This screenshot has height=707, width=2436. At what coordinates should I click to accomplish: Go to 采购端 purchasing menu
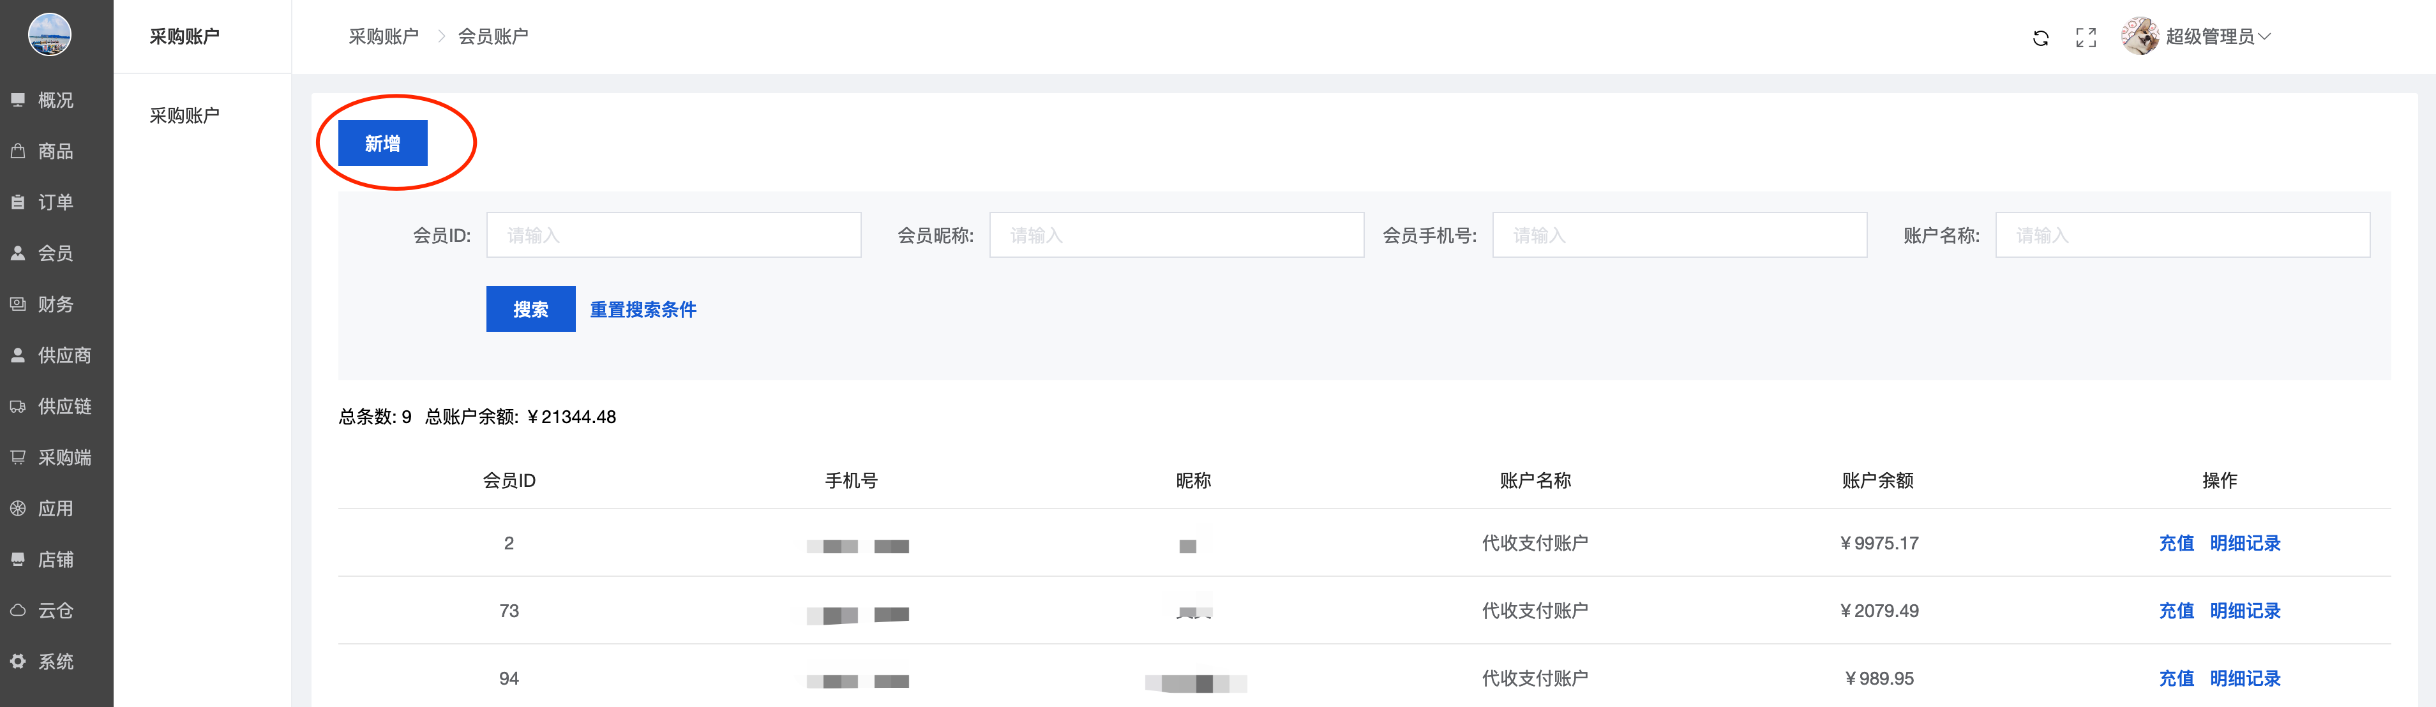[63, 458]
